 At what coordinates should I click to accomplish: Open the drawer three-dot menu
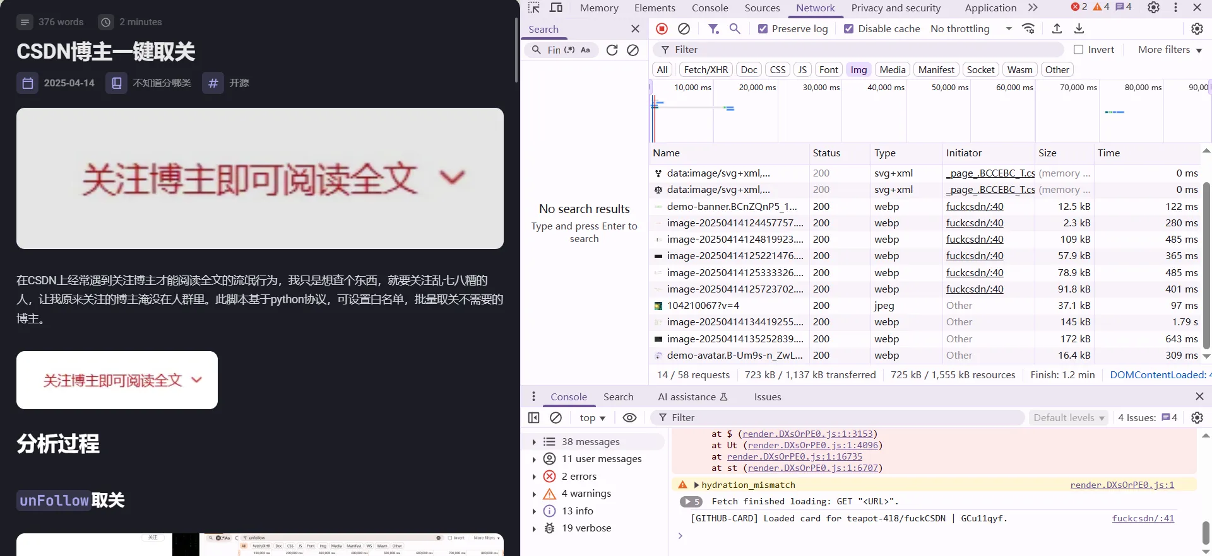[533, 397]
